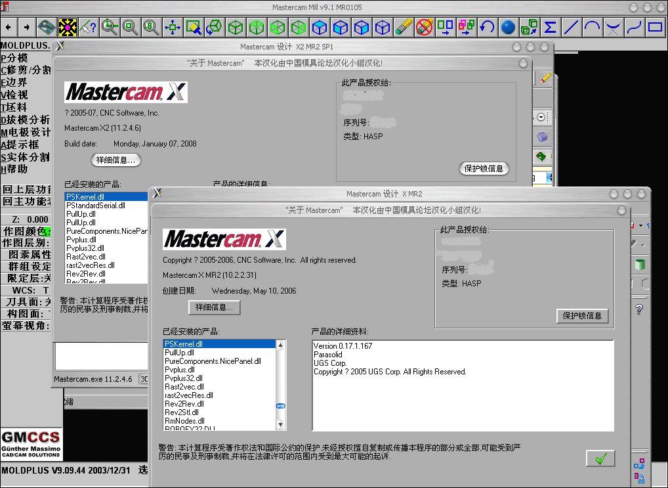Select Rev2Stl.dll in X MR2 product list
The image size is (668, 488).
pos(219,412)
